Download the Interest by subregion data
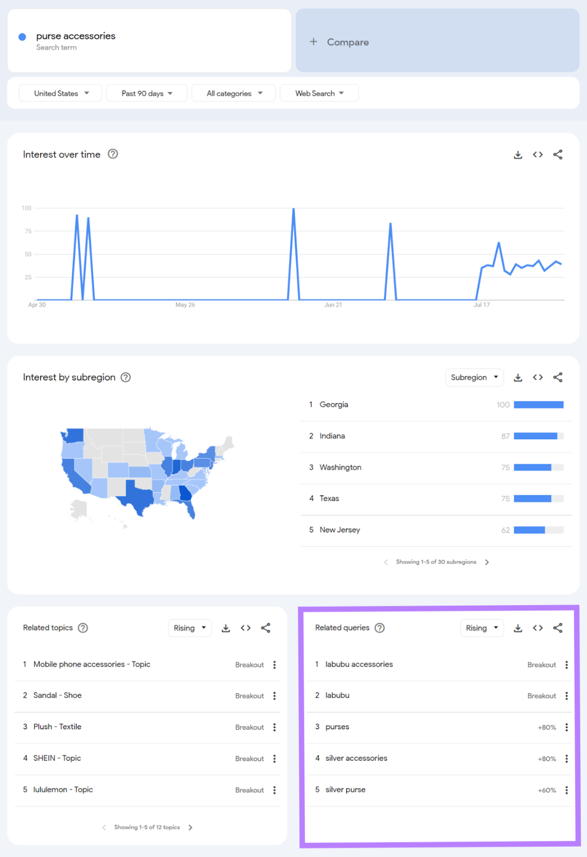Screen dimensions: 587x857 (x=517, y=377)
